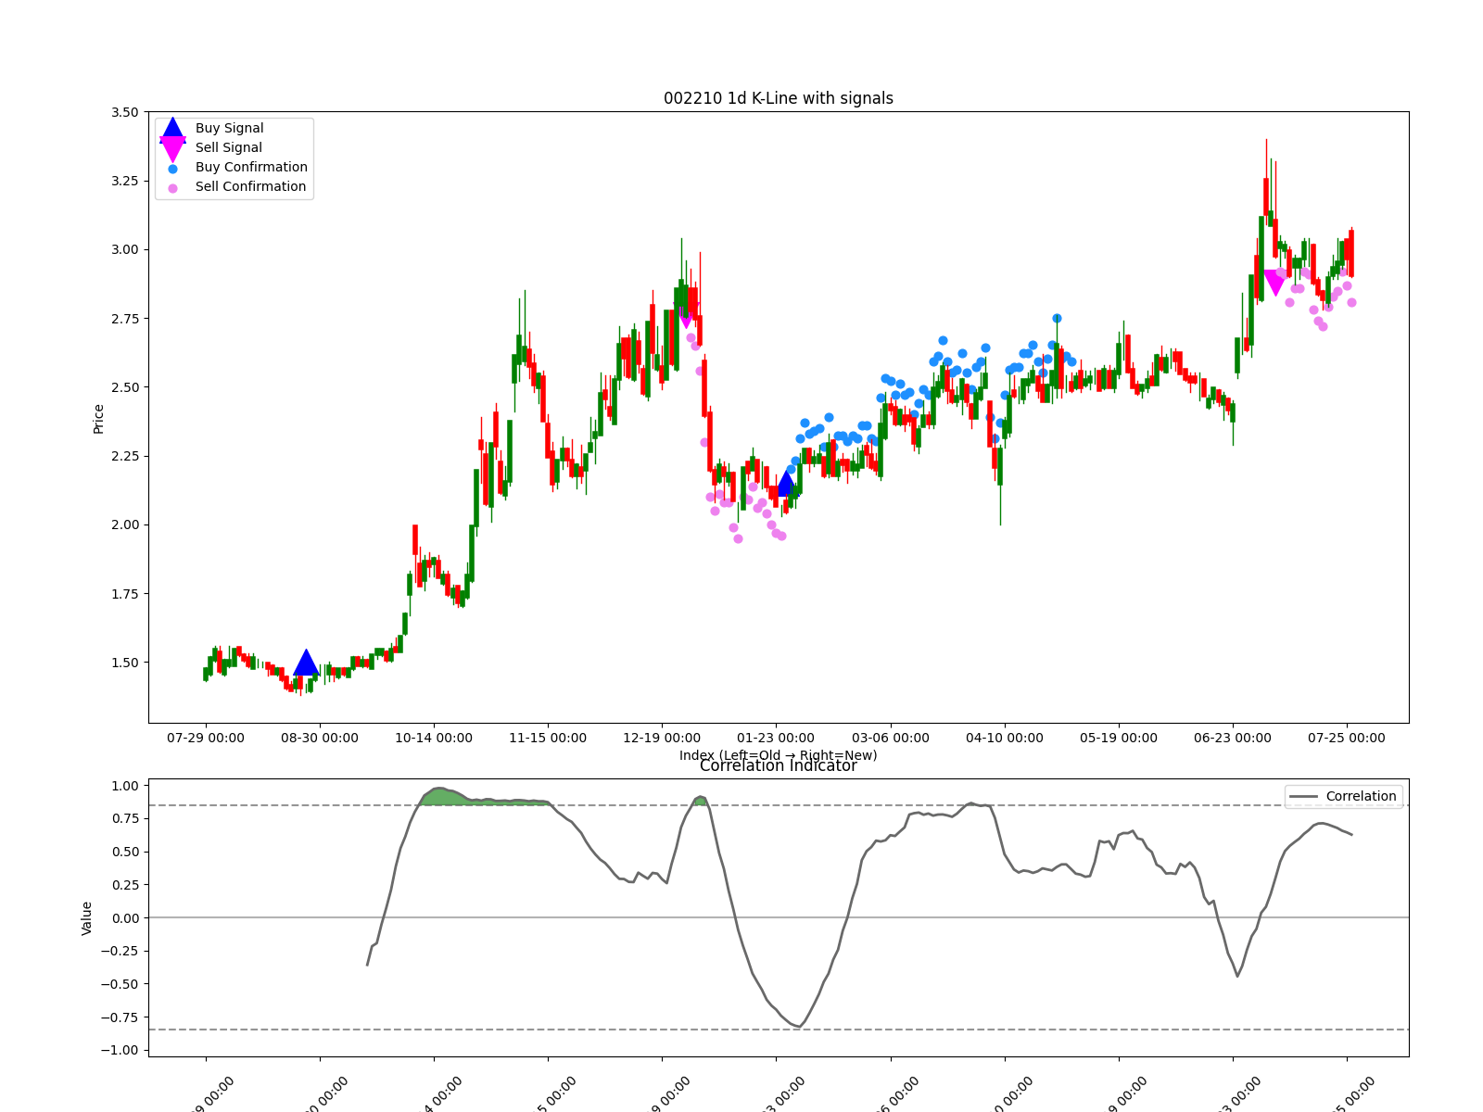
Task: Click the blue Buy Signal triangle in legend
Action: pos(172,130)
